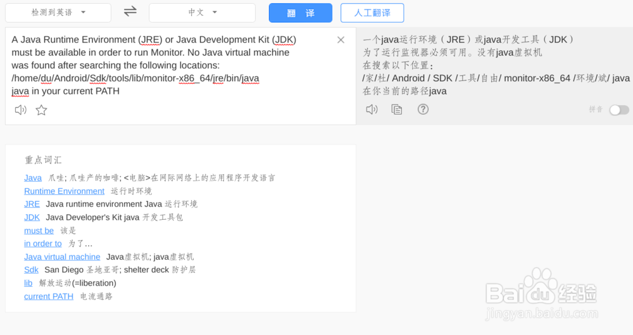Play audio of the English source text

[21, 110]
